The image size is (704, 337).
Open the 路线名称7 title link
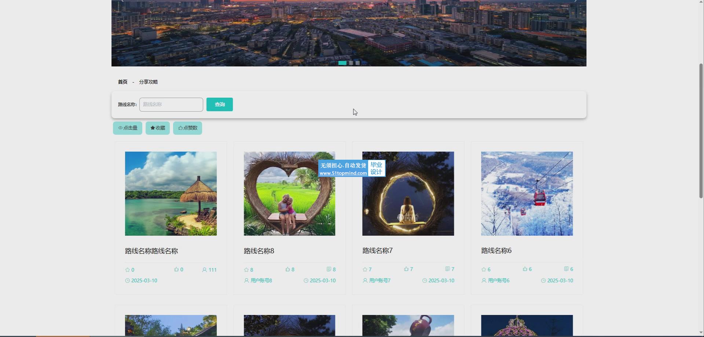coord(377,251)
